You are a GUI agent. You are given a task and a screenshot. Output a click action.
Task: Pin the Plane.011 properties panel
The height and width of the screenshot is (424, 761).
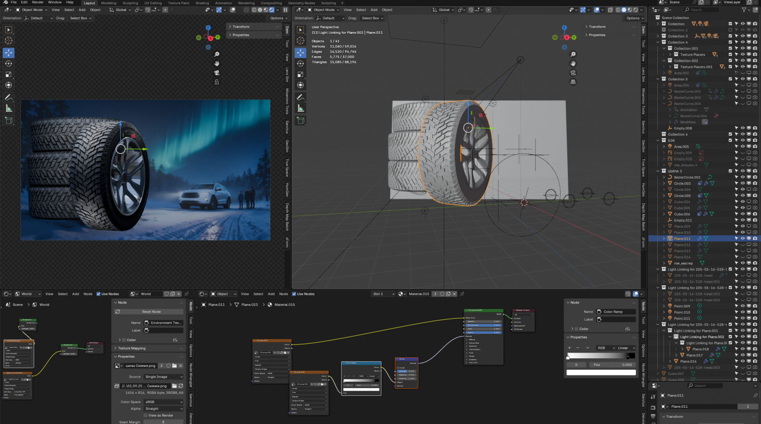point(755,395)
